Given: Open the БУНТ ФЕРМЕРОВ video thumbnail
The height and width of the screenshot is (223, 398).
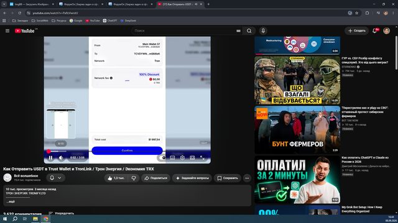Looking at the screenshot, I should pyautogui.click(x=297, y=129).
